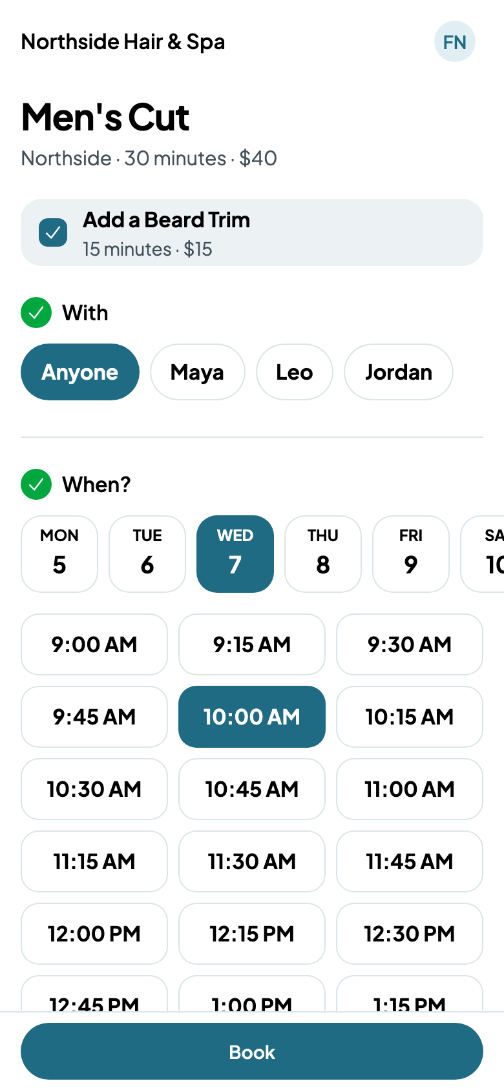Select the 12:30 PM time slot
The image size is (504, 1090).
pos(410,934)
